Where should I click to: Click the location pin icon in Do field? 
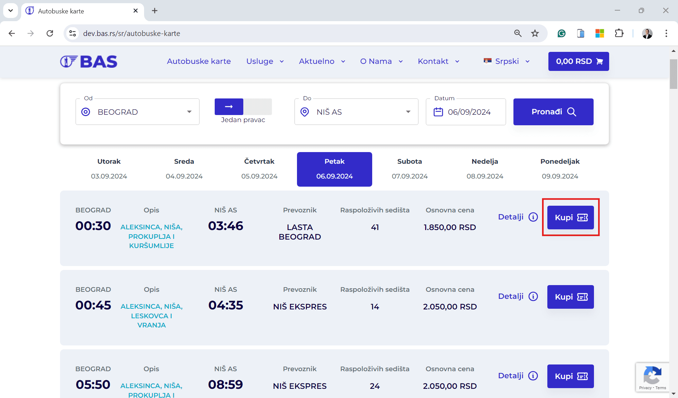(304, 112)
